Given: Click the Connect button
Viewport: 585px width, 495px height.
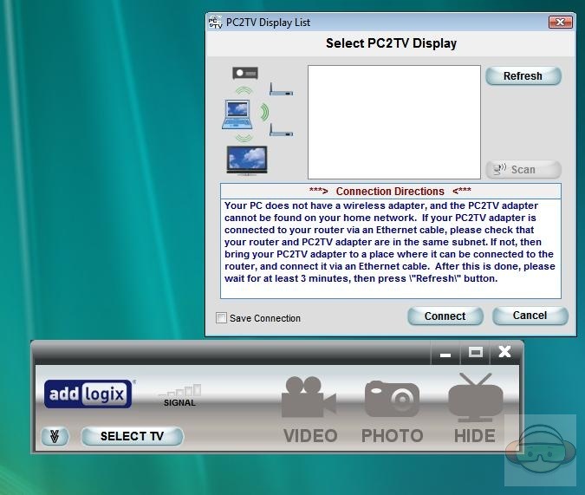Looking at the screenshot, I should point(445,316).
